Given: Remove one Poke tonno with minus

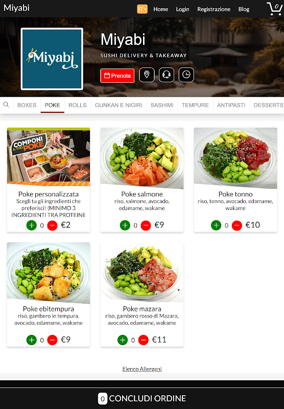Looking at the screenshot, I should point(237,225).
